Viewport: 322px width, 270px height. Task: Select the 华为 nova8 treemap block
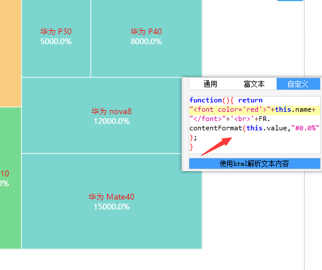click(102, 115)
